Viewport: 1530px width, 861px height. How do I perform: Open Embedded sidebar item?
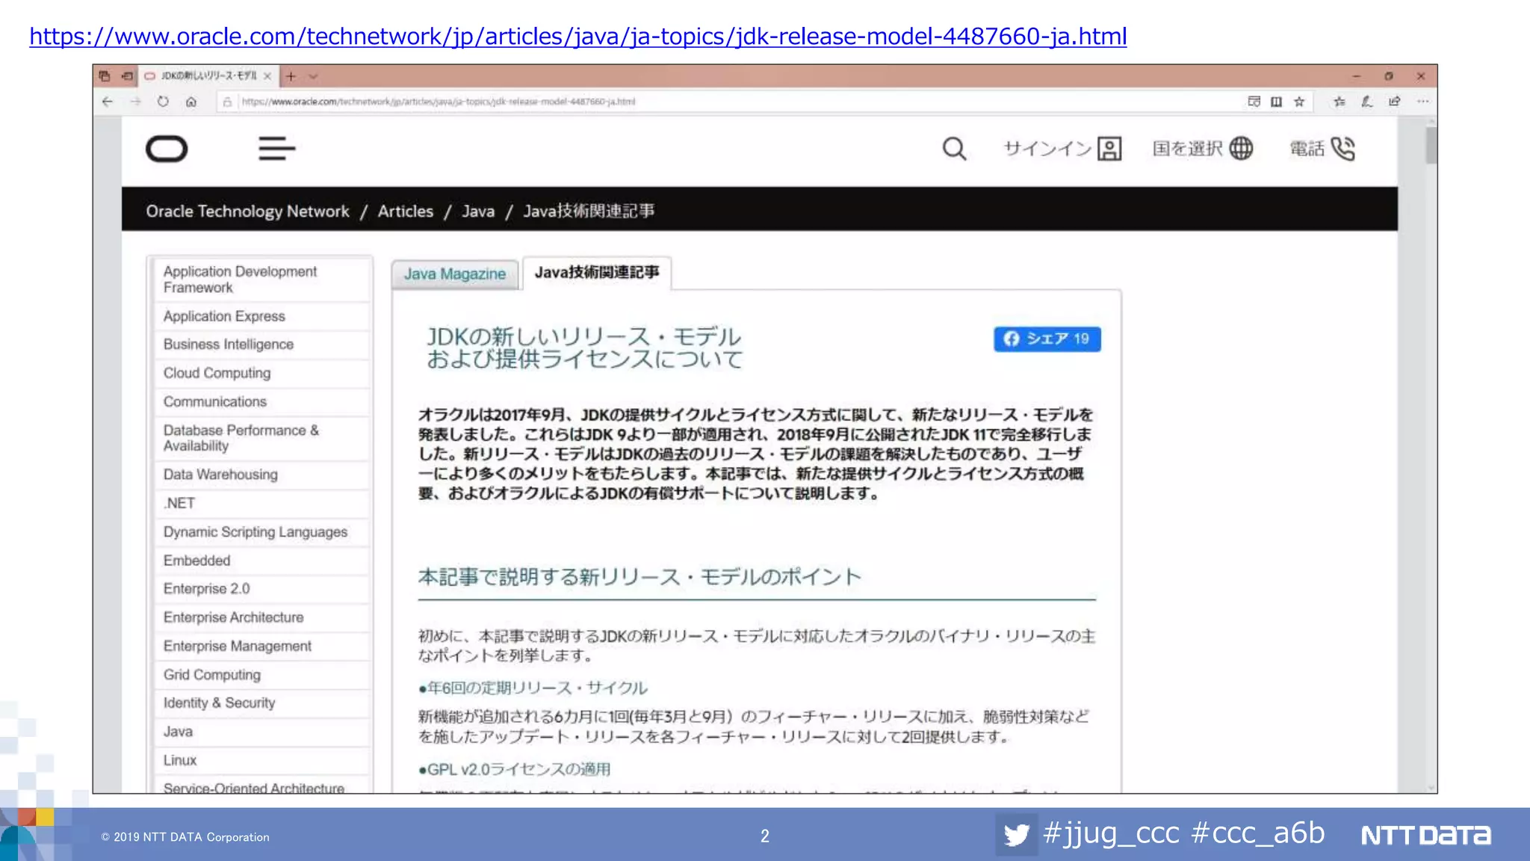click(261, 561)
